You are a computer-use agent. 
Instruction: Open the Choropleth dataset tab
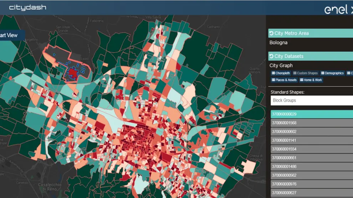(x=281, y=73)
